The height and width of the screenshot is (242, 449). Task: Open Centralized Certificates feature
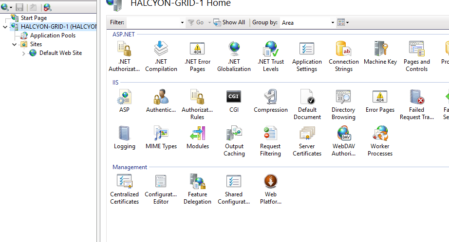(124, 189)
